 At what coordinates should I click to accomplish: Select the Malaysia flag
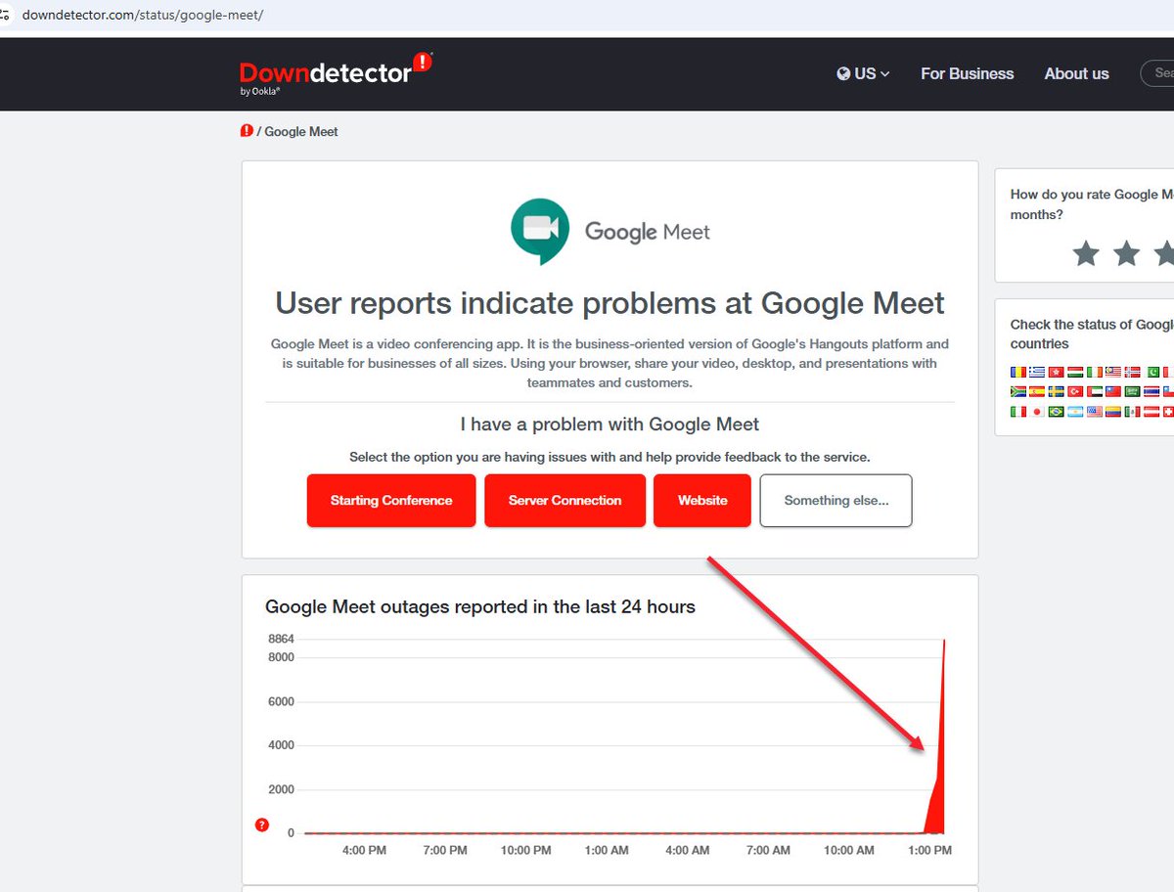coord(1113,372)
